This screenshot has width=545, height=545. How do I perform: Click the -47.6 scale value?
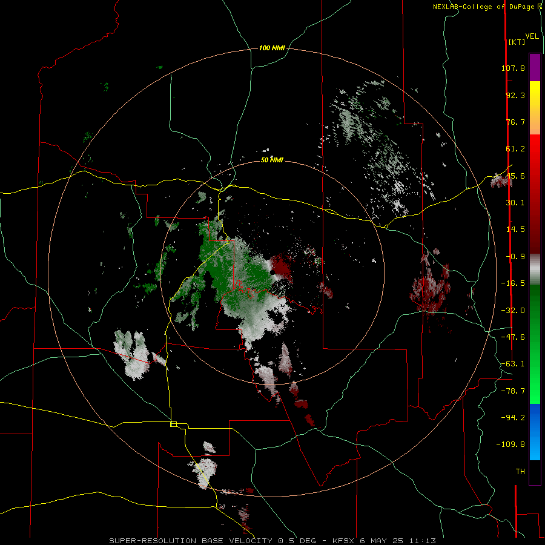pos(513,337)
